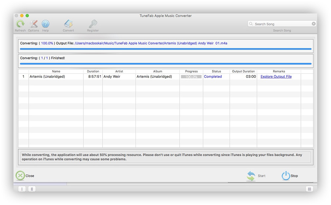The height and width of the screenshot is (205, 331).
Task: Clear the search field with the x icon
Action: (x=313, y=23)
